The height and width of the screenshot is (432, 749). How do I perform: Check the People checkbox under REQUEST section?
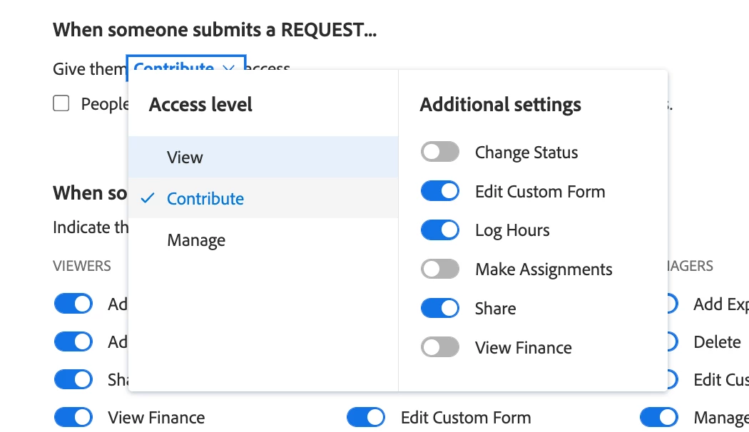point(61,104)
